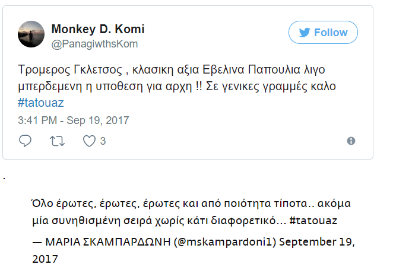Click the 3:41 PM - Sep 19, 2017 timestamp
Viewport: 393px width, 277px height.
74,120
